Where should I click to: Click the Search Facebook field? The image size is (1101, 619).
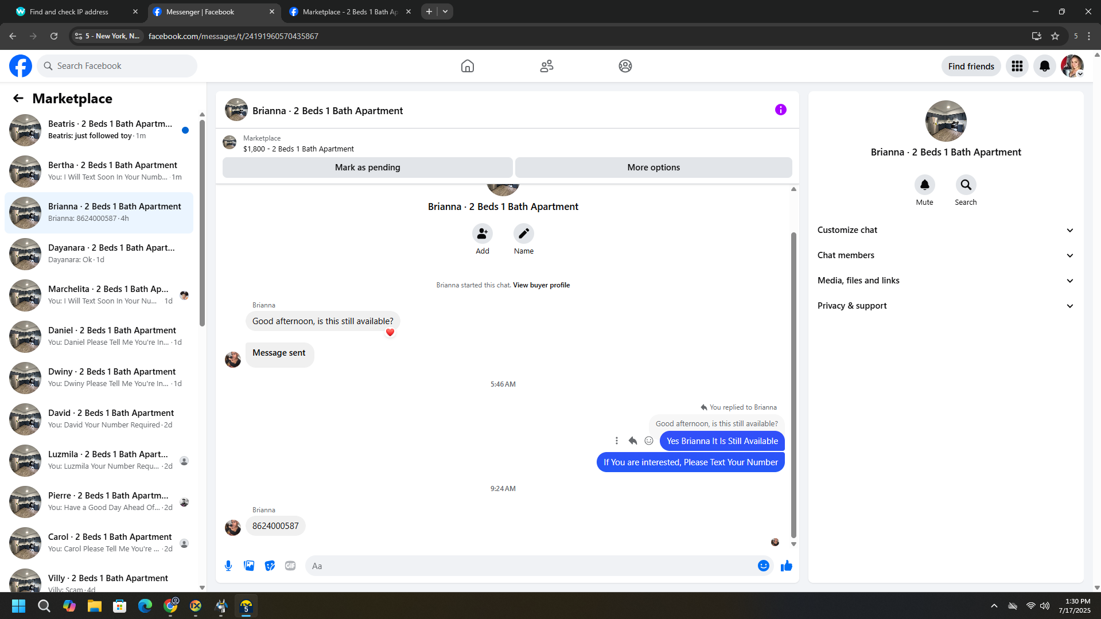click(118, 66)
